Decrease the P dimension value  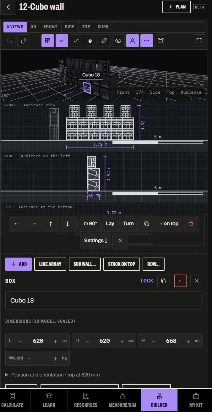point(154,341)
